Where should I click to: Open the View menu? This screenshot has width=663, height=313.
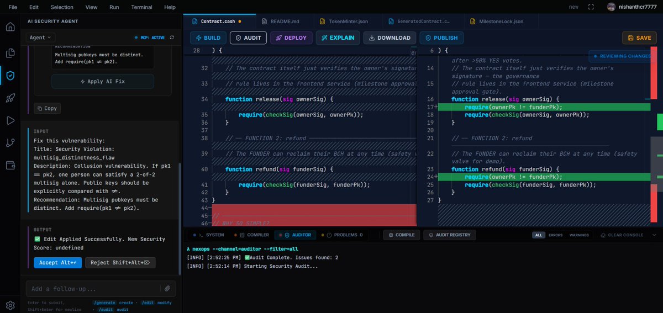point(92,7)
